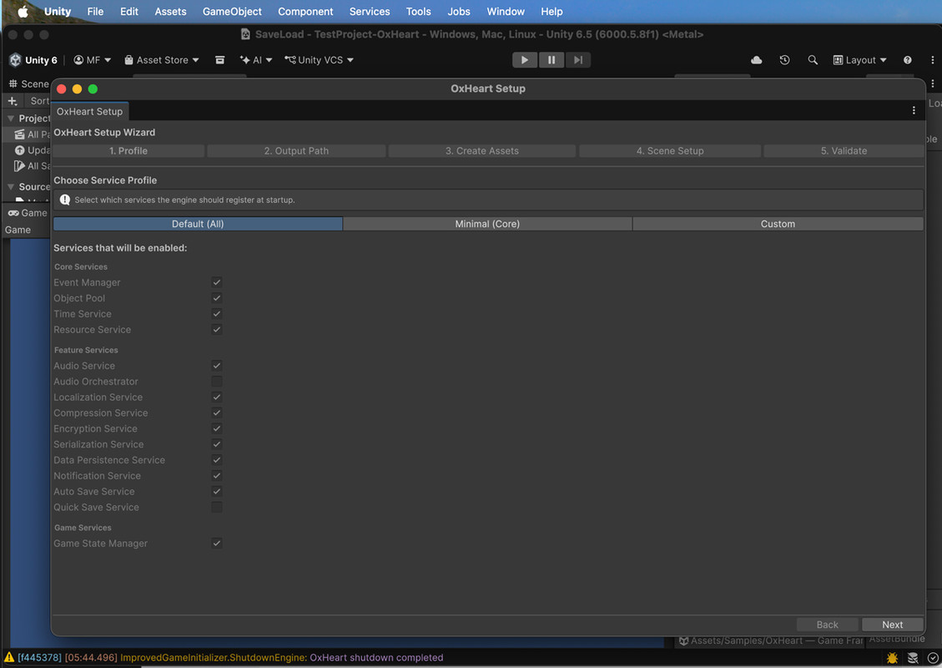Toggle the Game State Manager checkbox
Image resolution: width=942 pixels, height=668 pixels.
point(217,543)
